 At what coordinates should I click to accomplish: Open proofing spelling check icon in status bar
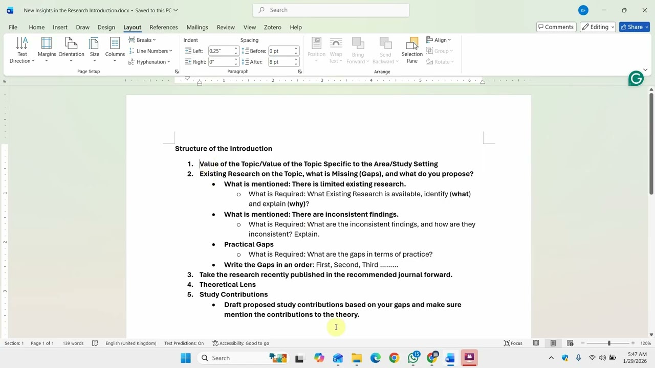click(95, 343)
